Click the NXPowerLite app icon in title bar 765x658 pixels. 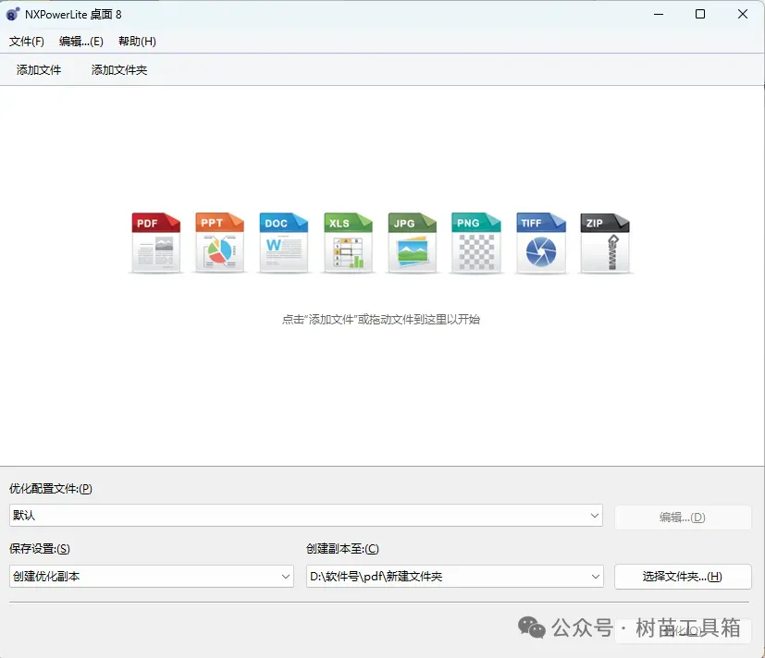(x=13, y=14)
